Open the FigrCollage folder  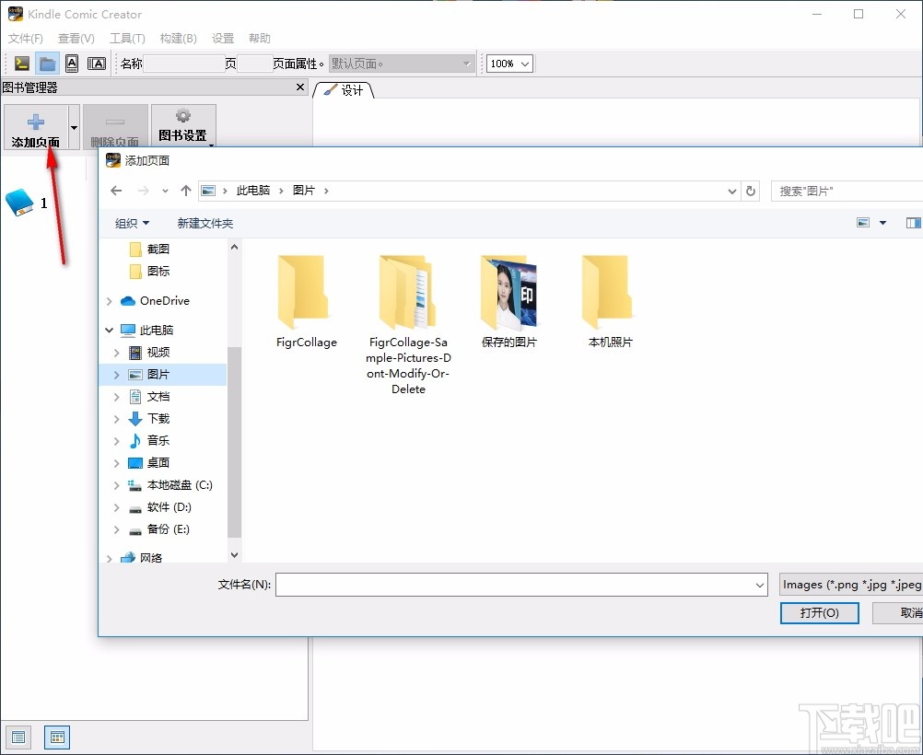[x=306, y=303]
